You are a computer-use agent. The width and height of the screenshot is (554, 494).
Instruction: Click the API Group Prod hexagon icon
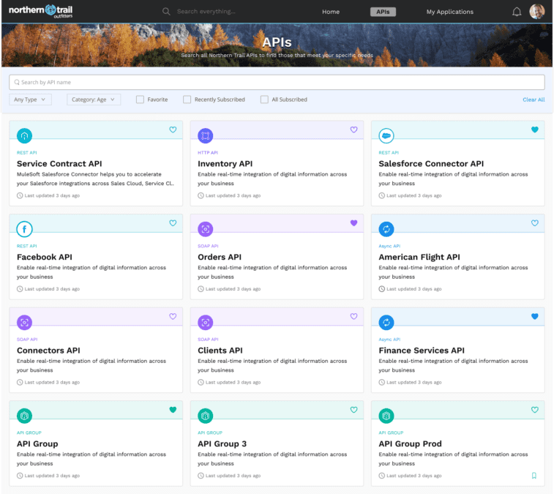[386, 416]
